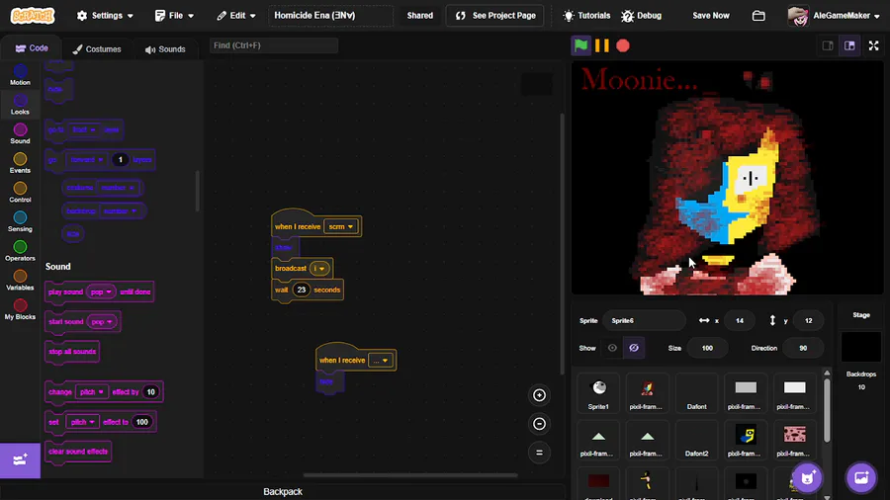Screen dimensions: 890x500
Task: Open the pitch dropdown in set effect block
Action: point(82,422)
